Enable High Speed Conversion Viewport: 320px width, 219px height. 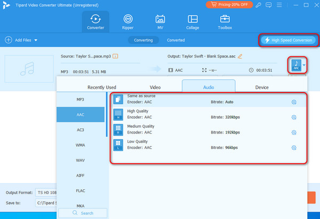point(289,40)
